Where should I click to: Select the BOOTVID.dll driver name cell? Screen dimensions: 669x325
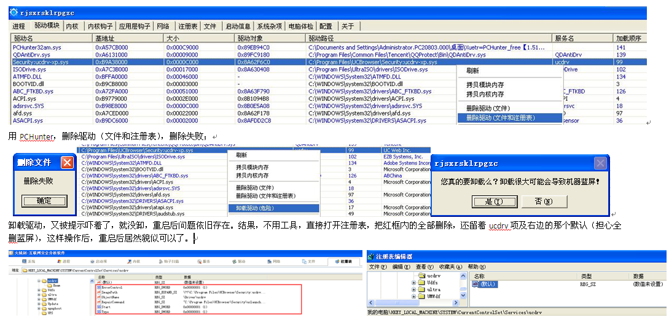tap(28, 84)
